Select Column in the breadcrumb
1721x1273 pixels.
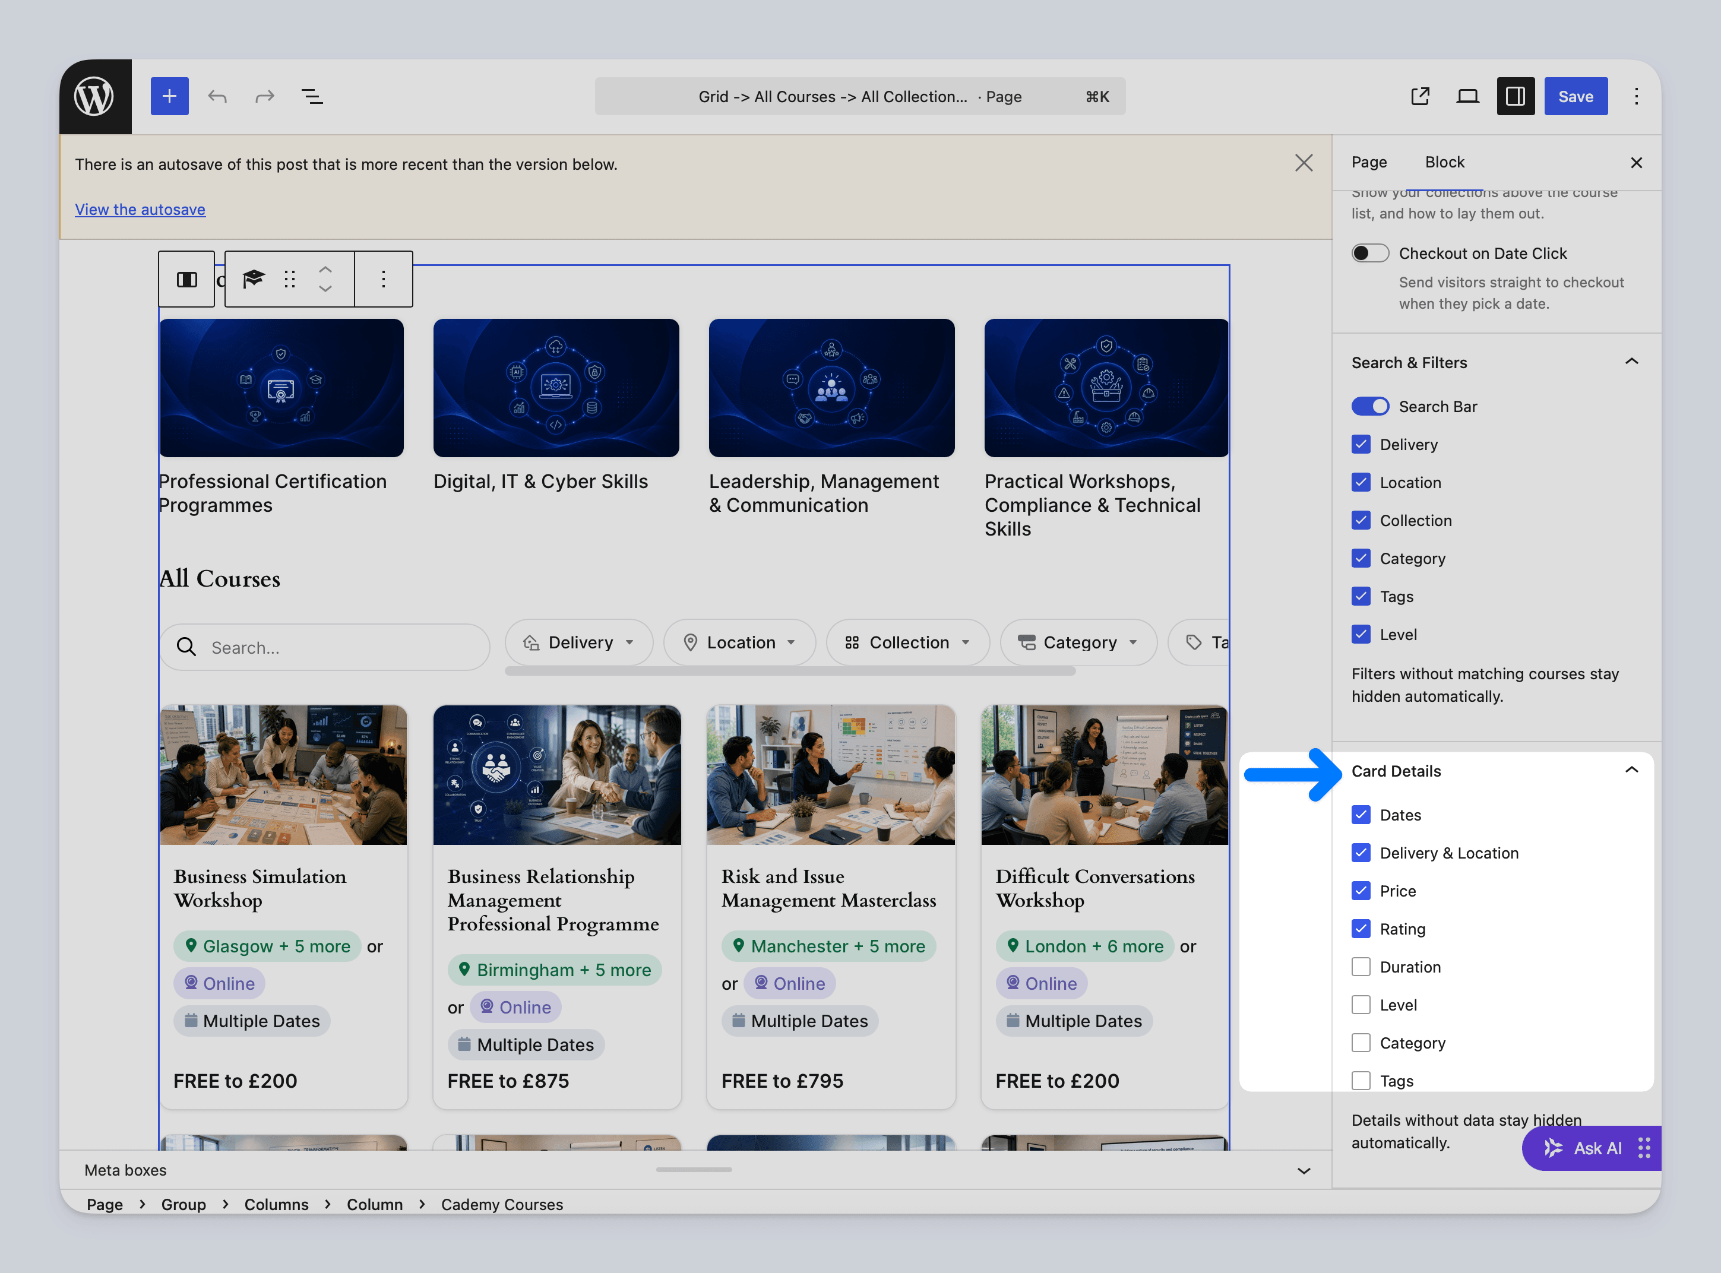[x=375, y=1204]
